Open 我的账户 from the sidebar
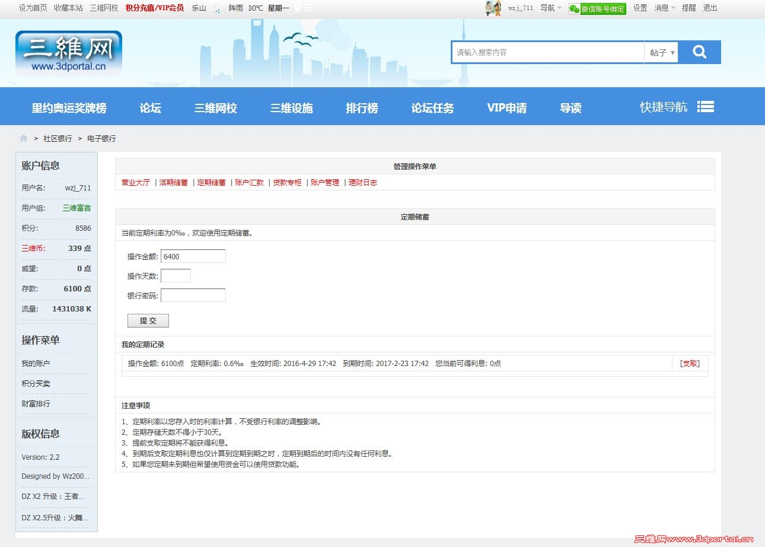 (34, 363)
